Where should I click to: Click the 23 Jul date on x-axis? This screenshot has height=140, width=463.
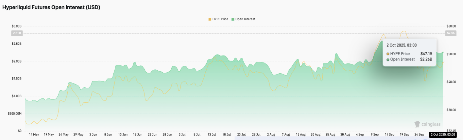click(x=241, y=134)
